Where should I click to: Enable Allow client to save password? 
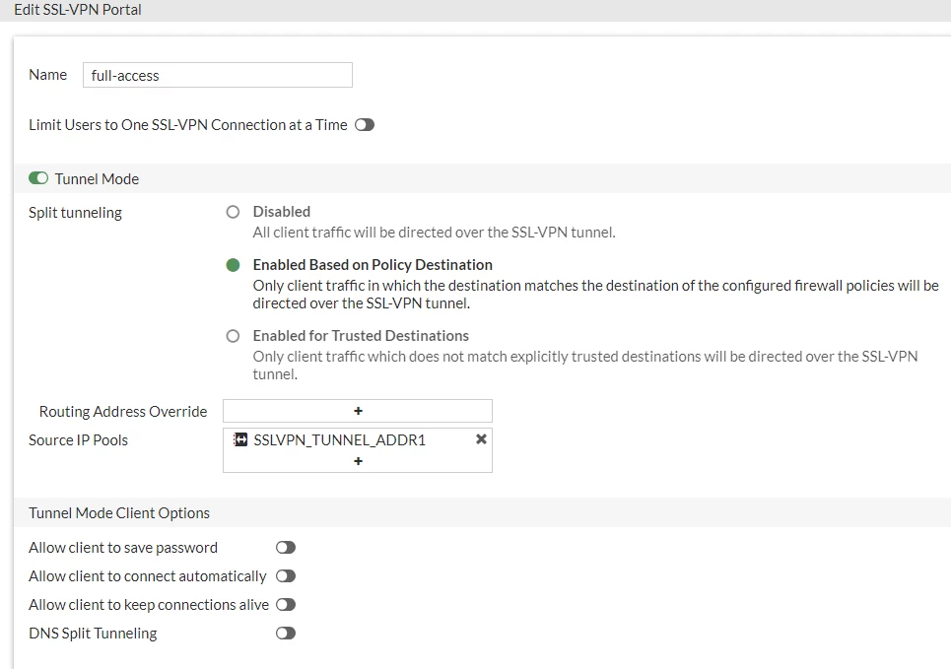[286, 548]
